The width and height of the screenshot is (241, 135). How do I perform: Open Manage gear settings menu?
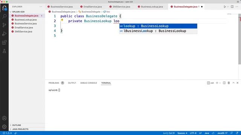click(x=4, y=127)
